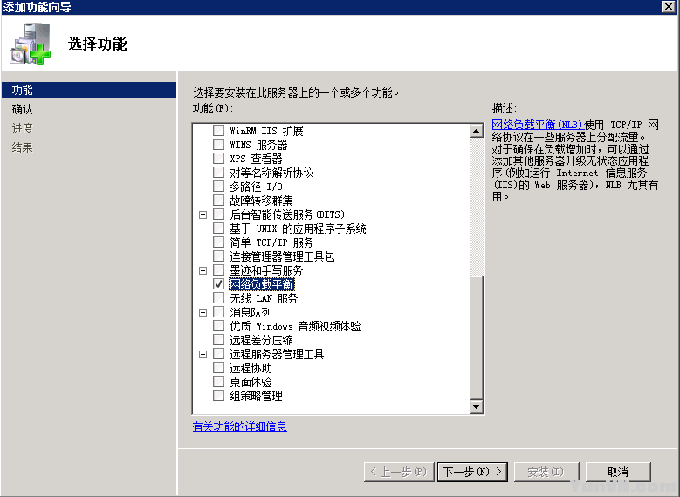This screenshot has width=680, height=497.
Task: Open the 网络负载平衡(NLB) description link
Action: 537,125
